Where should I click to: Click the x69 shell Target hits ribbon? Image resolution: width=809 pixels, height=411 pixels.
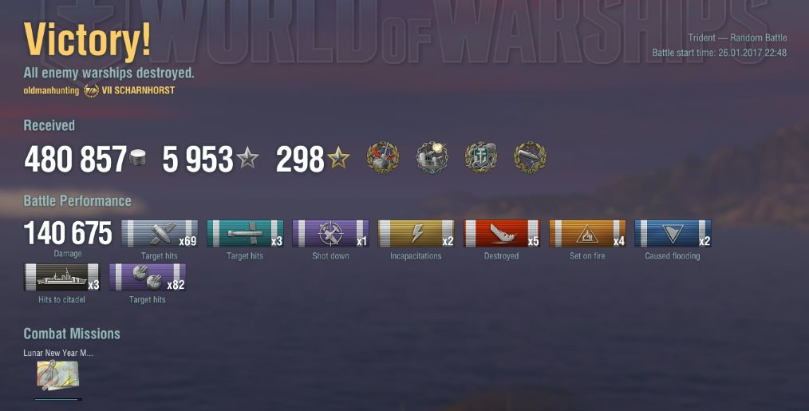(x=160, y=233)
